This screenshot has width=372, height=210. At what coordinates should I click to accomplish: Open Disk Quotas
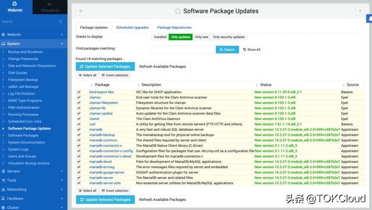click(17, 73)
